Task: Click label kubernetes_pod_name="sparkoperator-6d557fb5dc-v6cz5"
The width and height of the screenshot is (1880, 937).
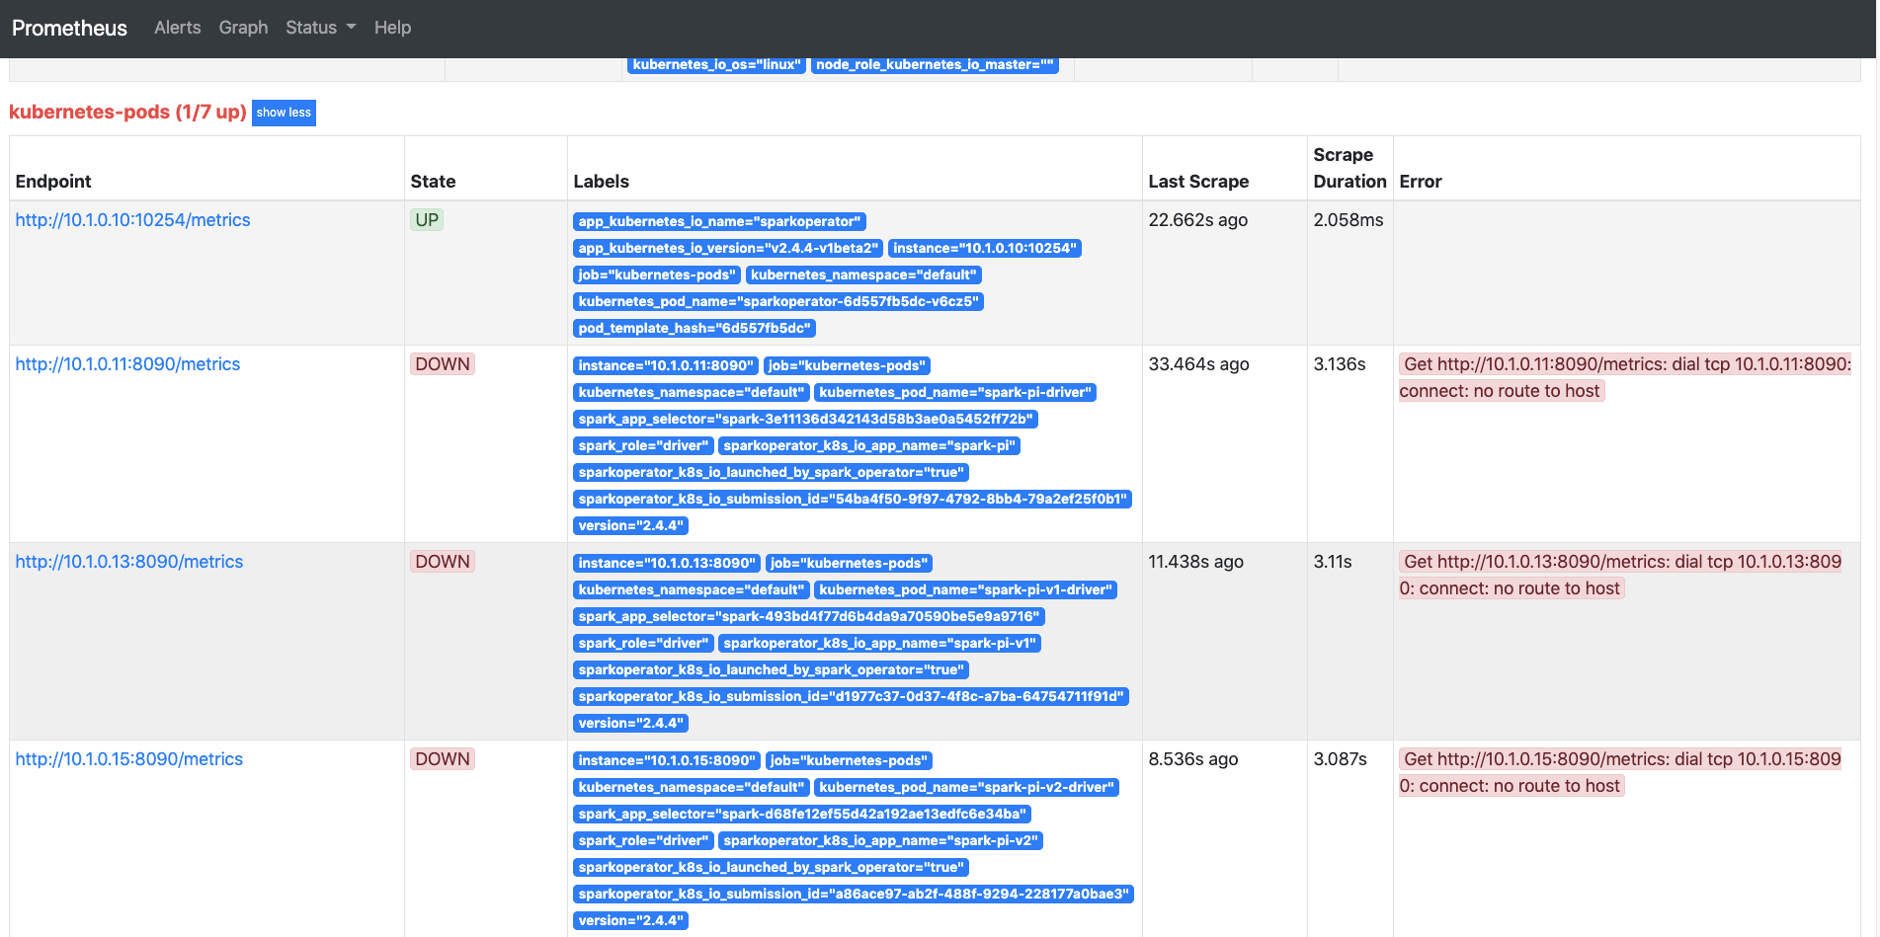Action: click(778, 302)
